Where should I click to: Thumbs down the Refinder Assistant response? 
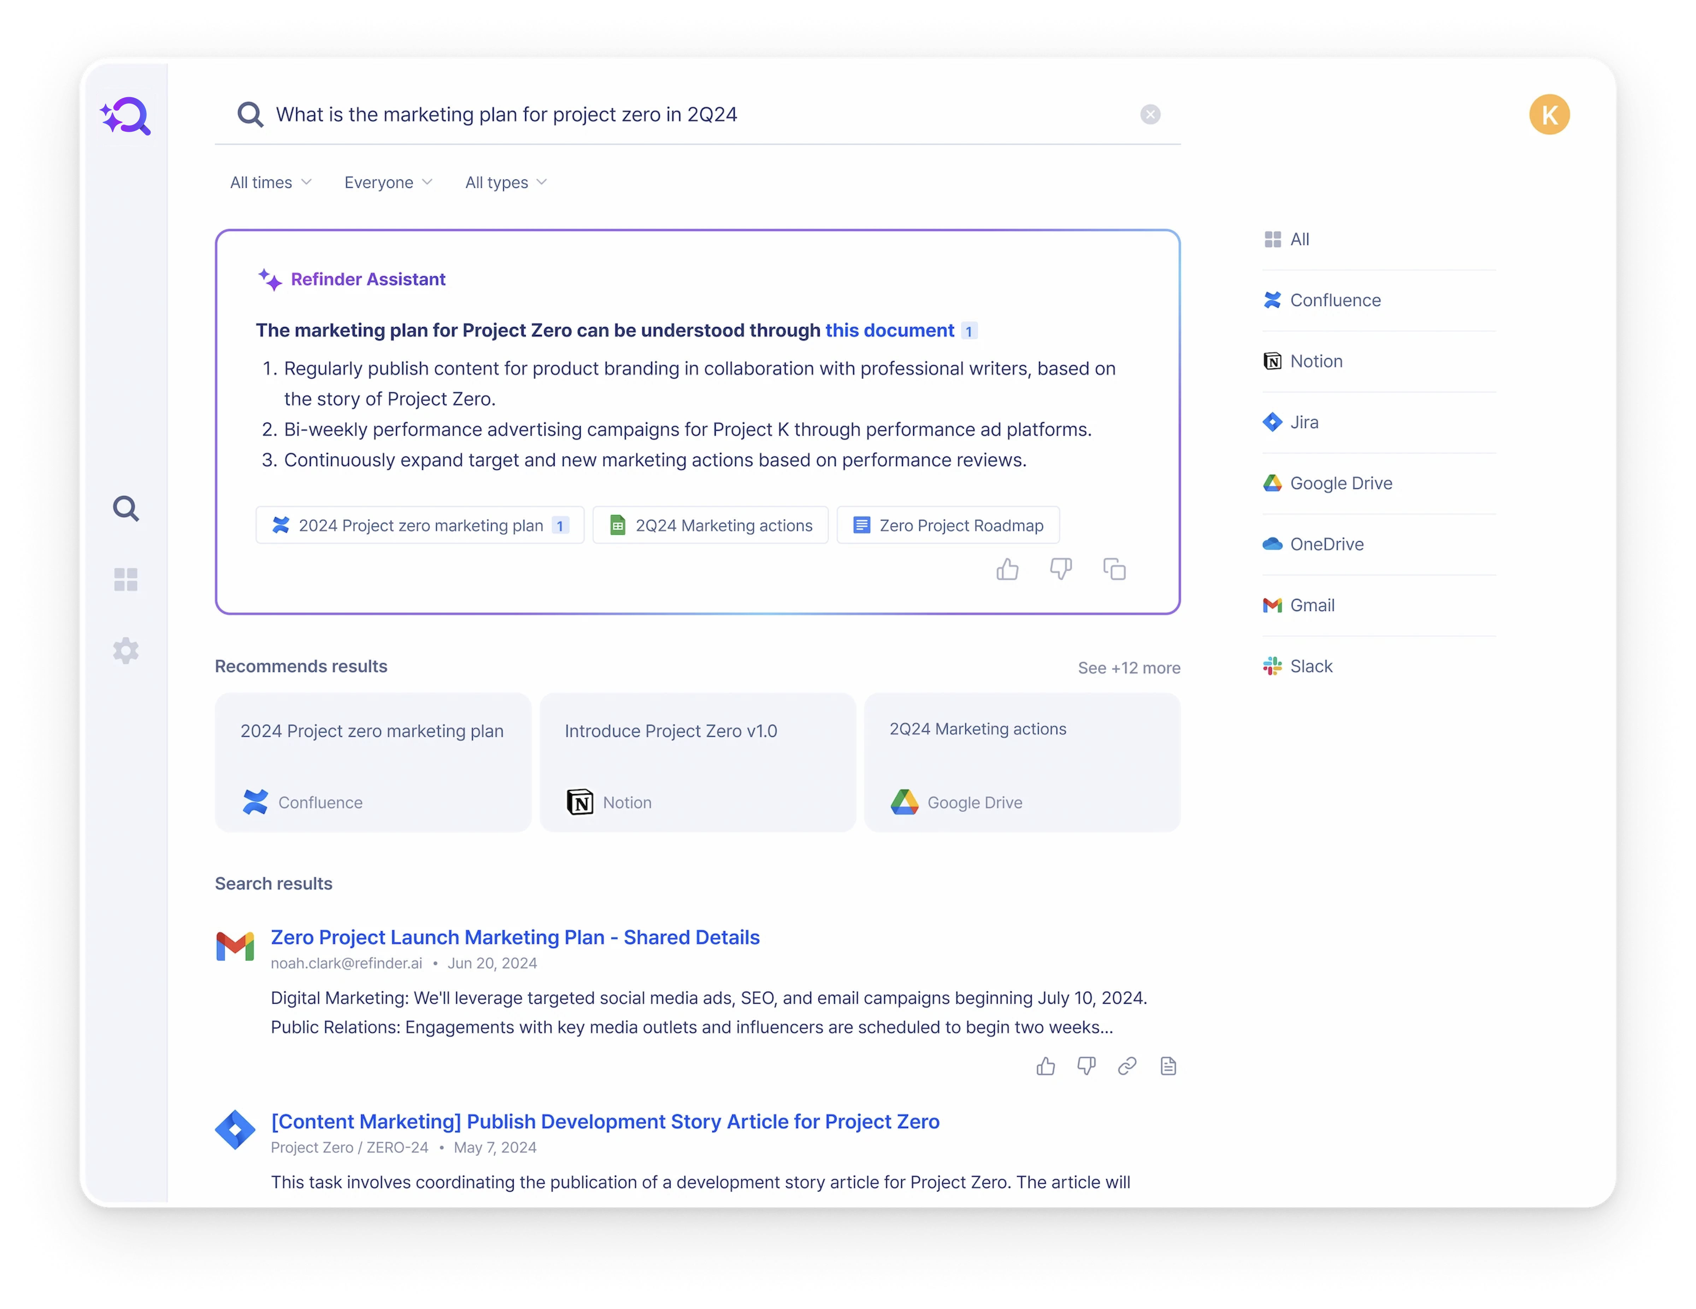1061,569
